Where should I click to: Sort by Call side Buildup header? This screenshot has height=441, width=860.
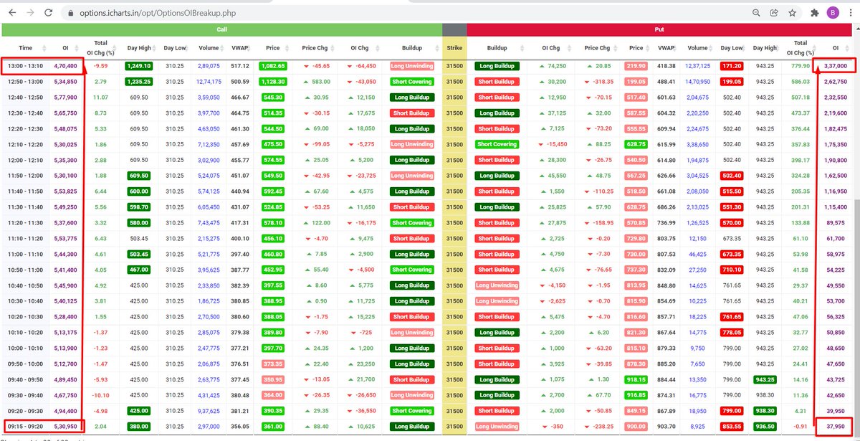tap(412, 48)
